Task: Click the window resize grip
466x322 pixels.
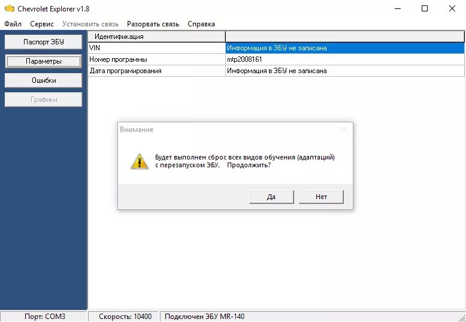Action: tap(462, 318)
